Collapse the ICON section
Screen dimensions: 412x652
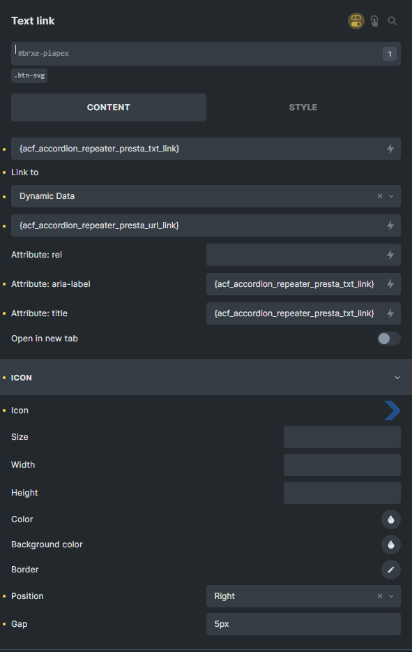click(x=206, y=378)
